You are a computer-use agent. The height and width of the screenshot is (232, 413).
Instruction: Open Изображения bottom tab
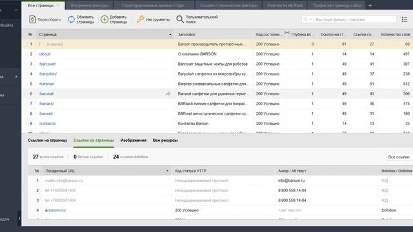click(134, 140)
